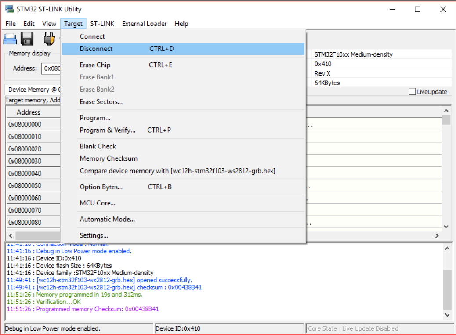Click the Save file floppy icon
Viewport: 456px width, 335px height.
click(27, 39)
